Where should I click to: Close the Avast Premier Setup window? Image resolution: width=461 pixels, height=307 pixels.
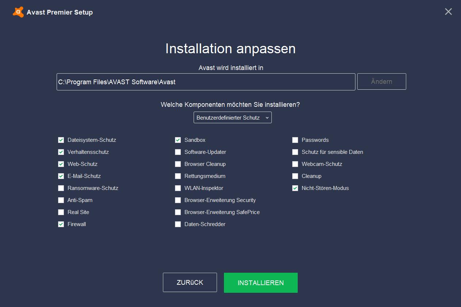click(x=448, y=12)
